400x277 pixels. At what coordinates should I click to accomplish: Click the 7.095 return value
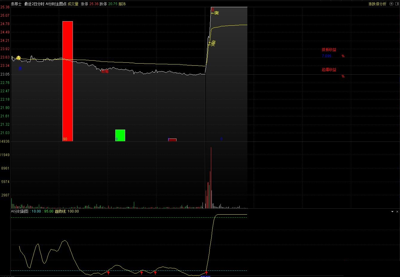(327, 56)
